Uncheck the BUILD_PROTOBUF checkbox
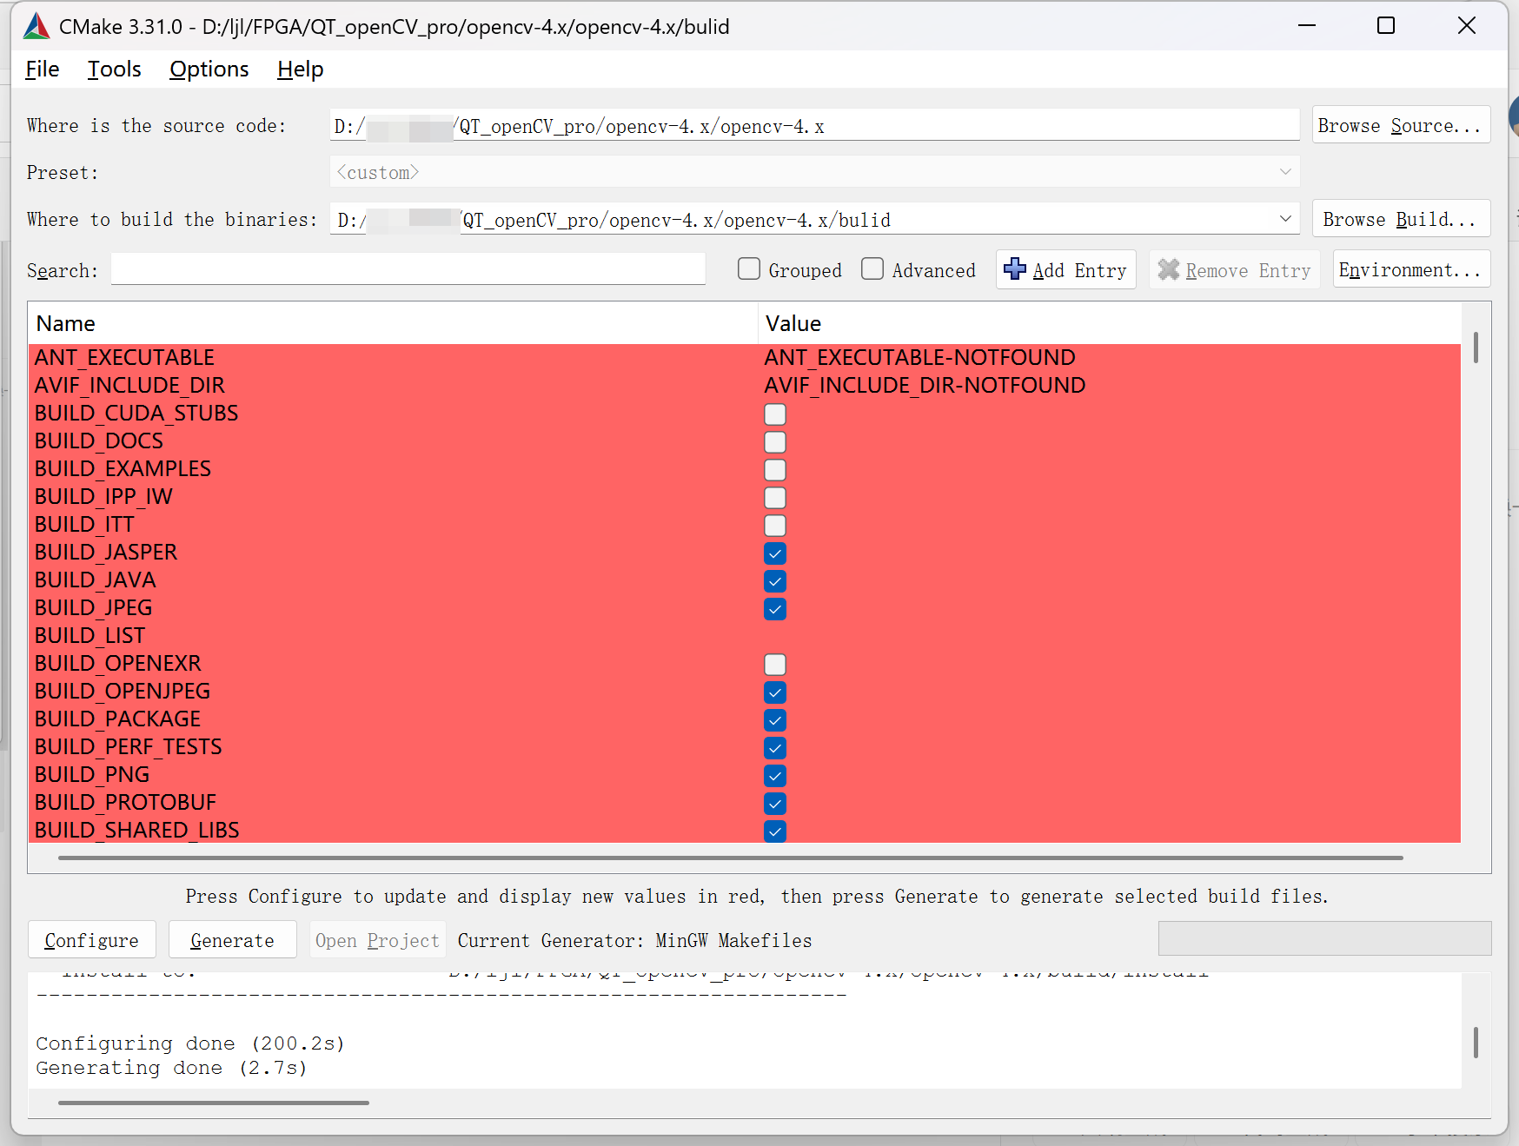Viewport: 1519px width, 1146px height. coord(775,804)
